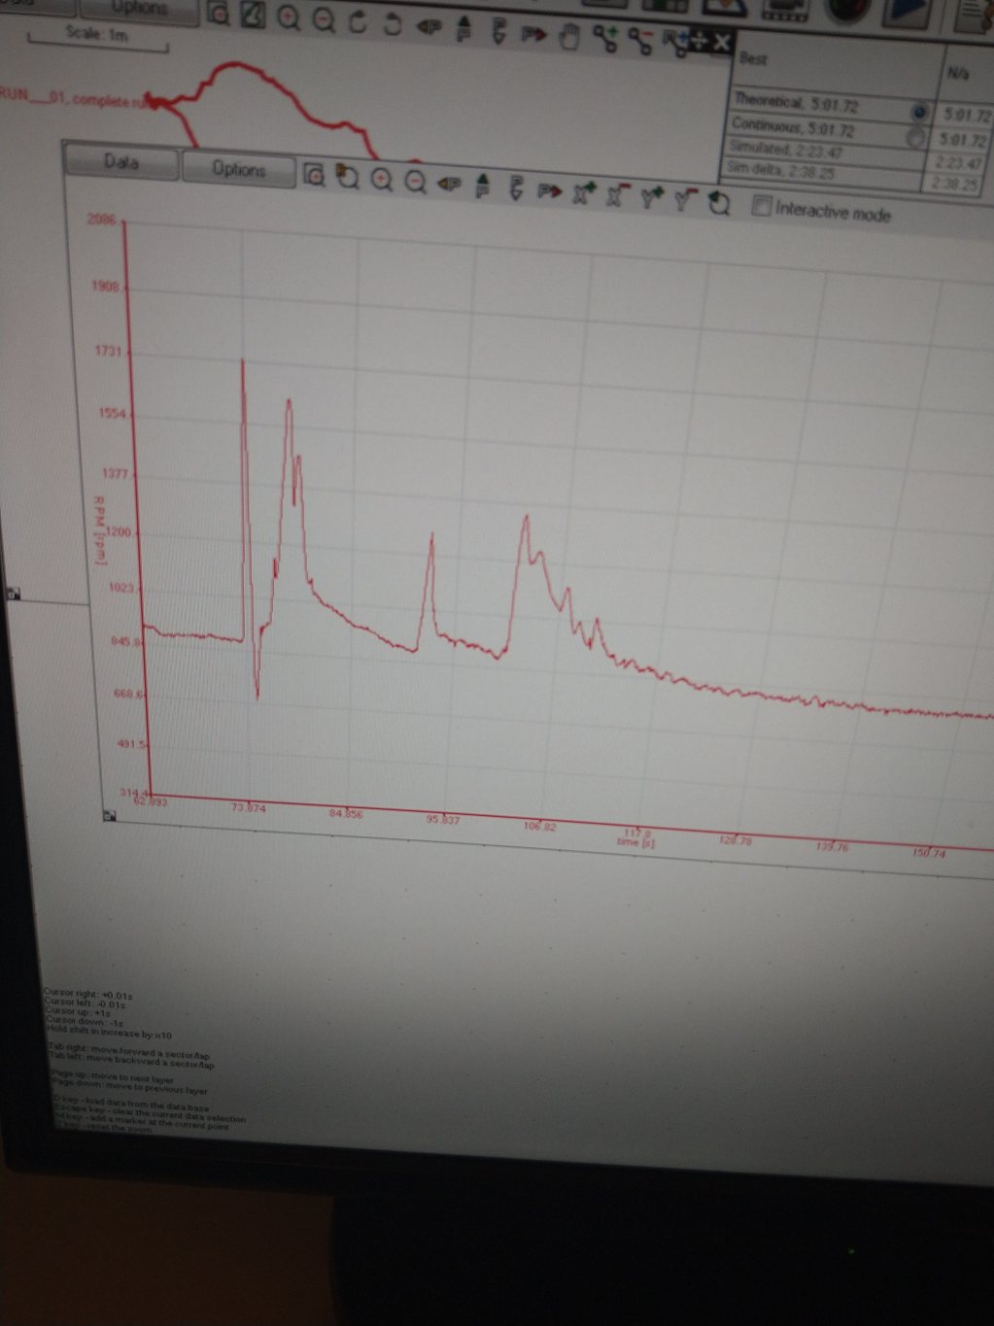Click the 1554 value on the Y axis

pos(112,414)
